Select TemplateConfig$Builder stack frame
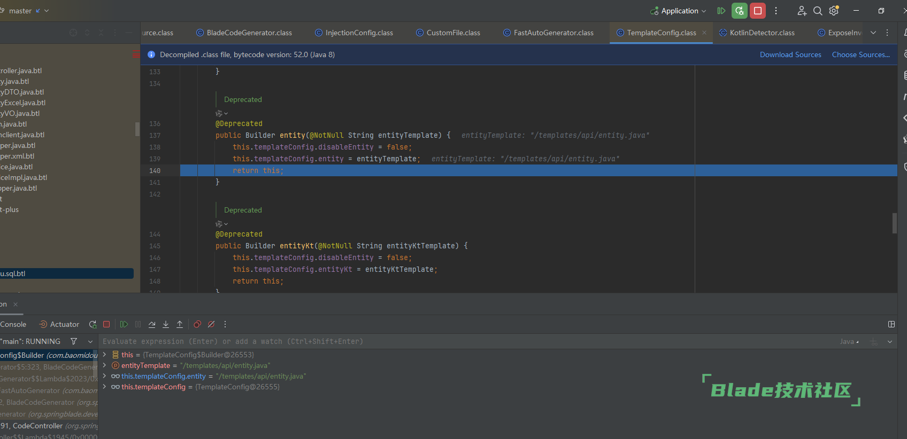This screenshot has height=439, width=907. (x=49, y=355)
